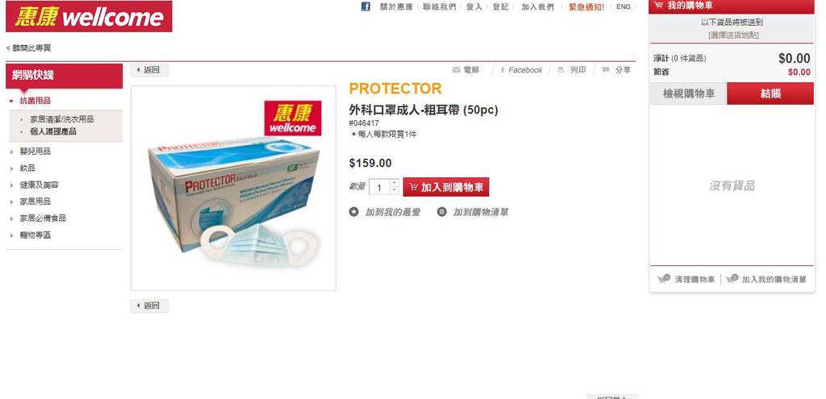Open the Wellcome Facebook page icon
This screenshot has width=826, height=399.
tap(365, 6)
